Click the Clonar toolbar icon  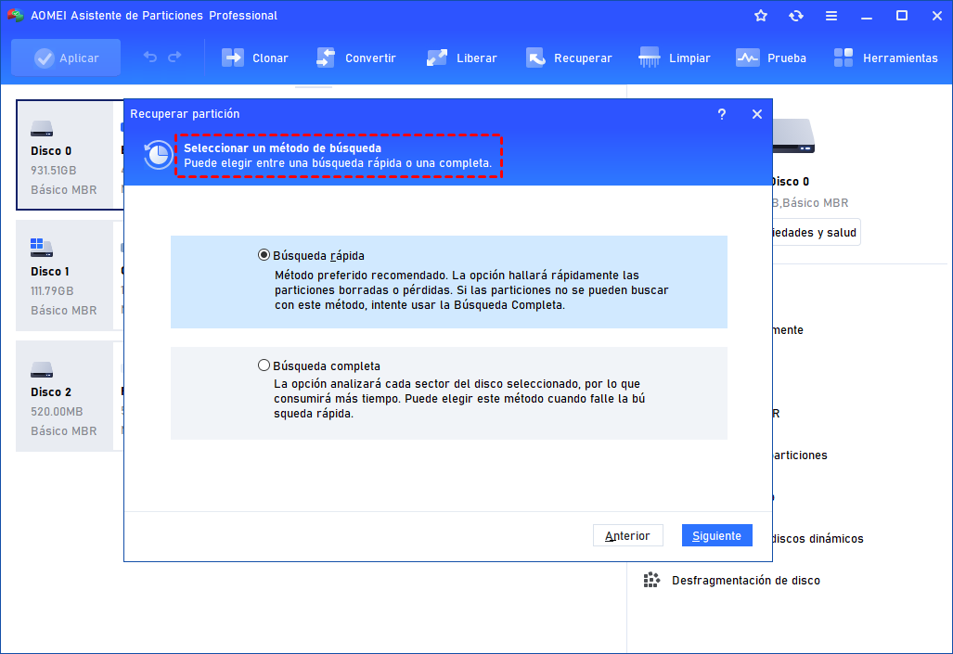(232, 58)
